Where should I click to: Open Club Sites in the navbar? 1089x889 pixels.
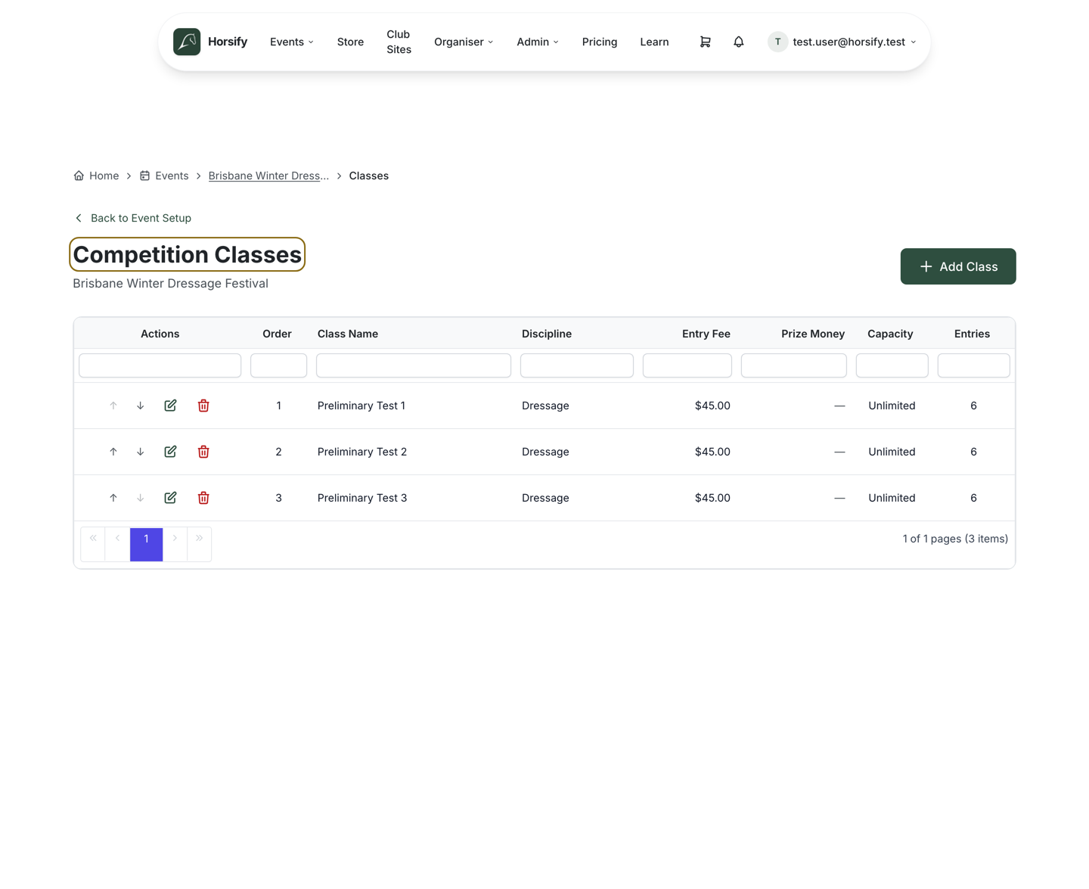pos(399,42)
